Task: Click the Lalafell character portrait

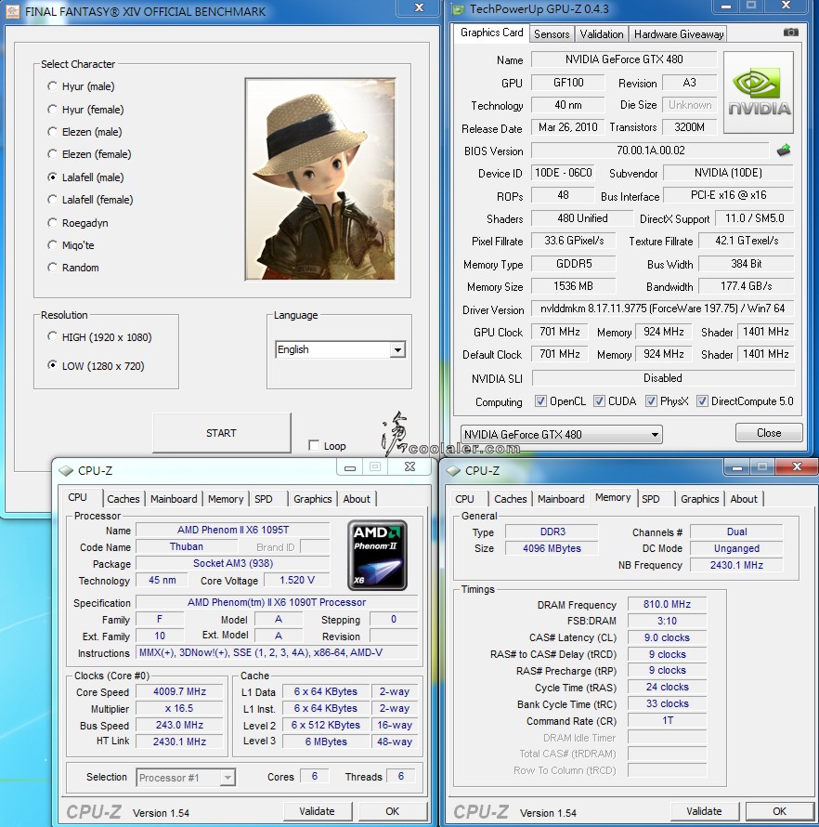Action: pyautogui.click(x=320, y=178)
